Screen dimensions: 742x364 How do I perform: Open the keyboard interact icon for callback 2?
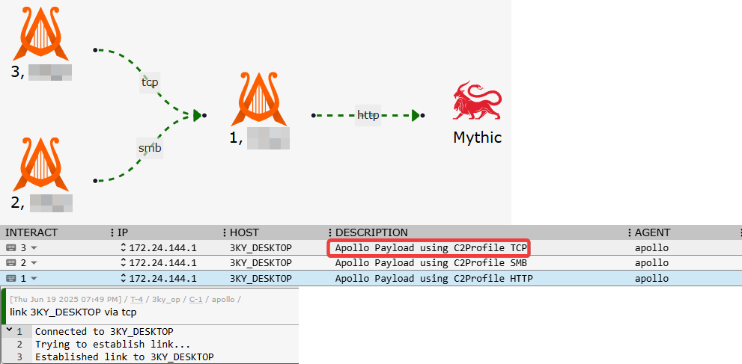11,263
